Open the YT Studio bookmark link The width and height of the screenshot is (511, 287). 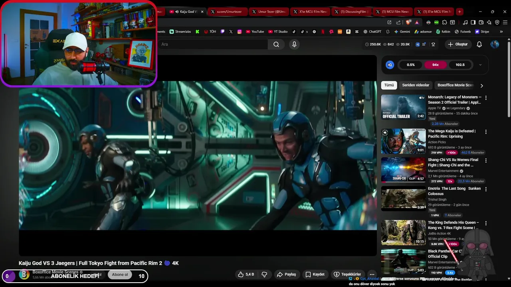coord(278,31)
